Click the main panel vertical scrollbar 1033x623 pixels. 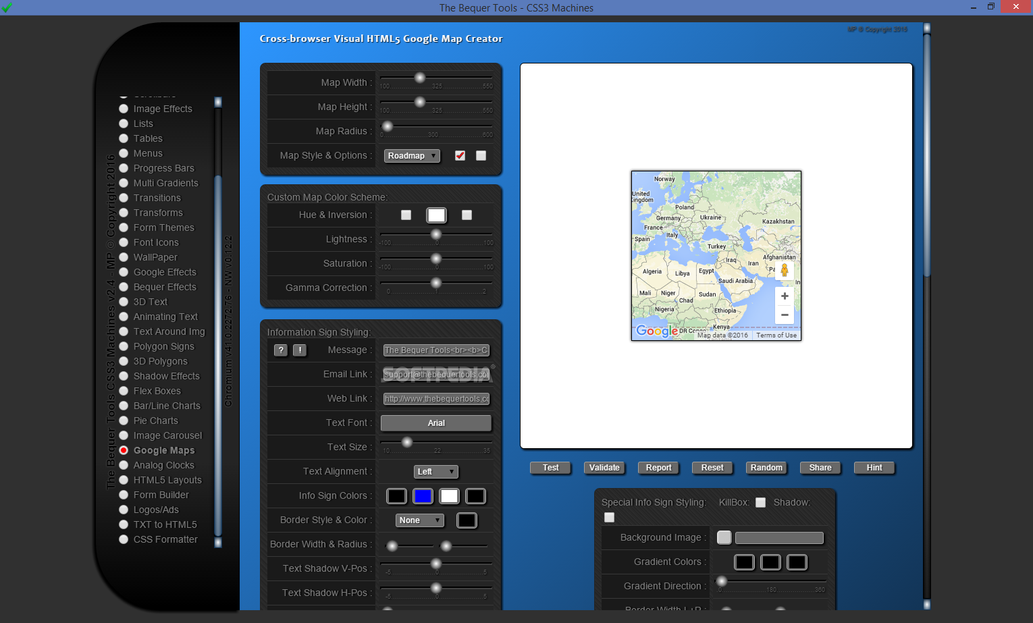tap(927, 316)
